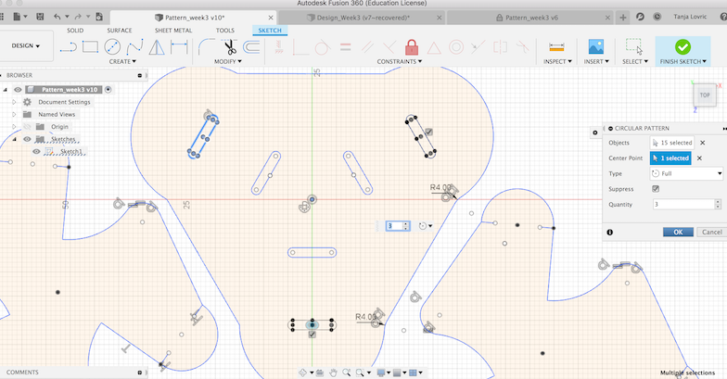This screenshot has width=727, height=379.
Task: Click the Save disk icon
Action: click(40, 17)
